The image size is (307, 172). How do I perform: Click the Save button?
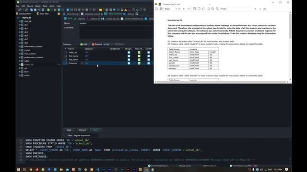pos(95,130)
